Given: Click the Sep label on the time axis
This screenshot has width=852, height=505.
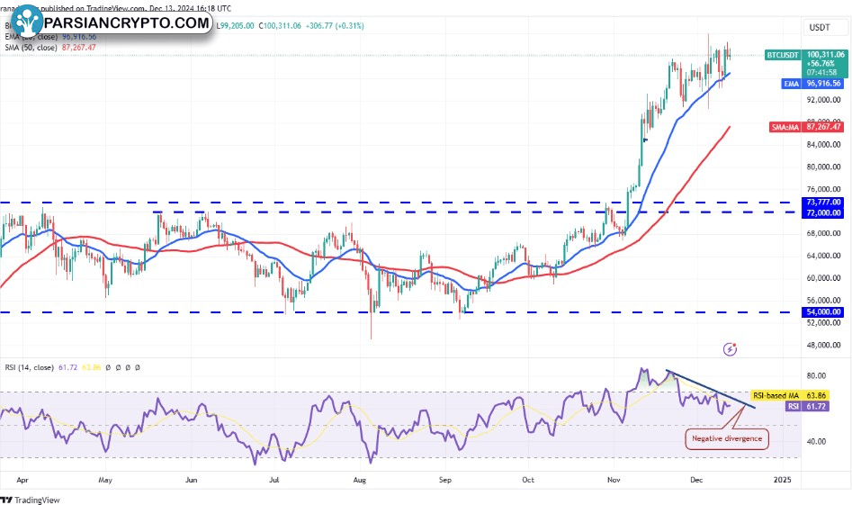Looking at the screenshot, I should [445, 480].
